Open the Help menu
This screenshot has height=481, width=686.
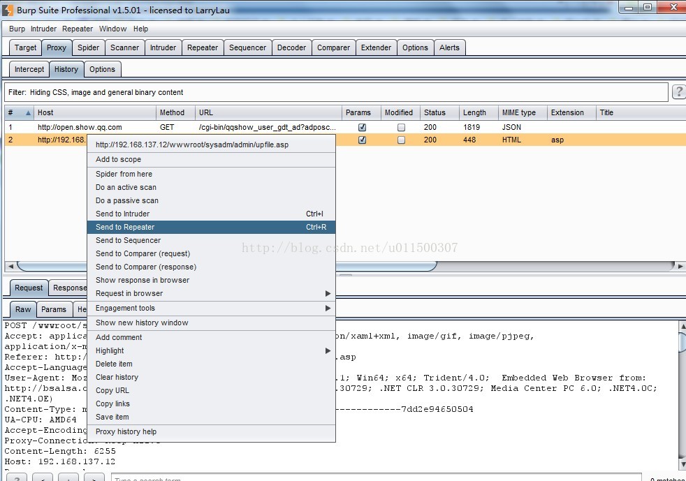[x=141, y=29]
